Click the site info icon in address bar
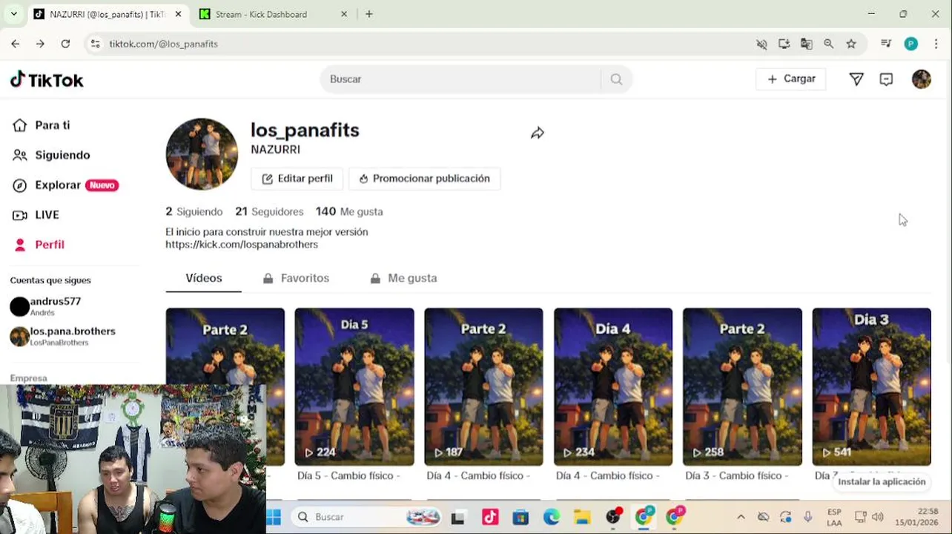 (95, 44)
